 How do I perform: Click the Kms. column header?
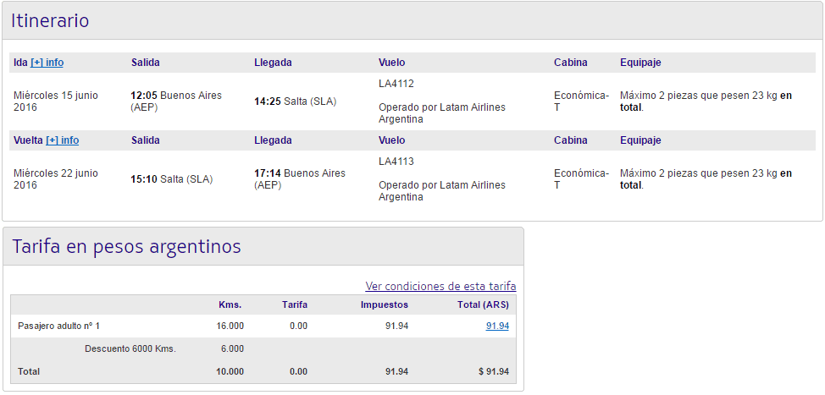coord(230,304)
